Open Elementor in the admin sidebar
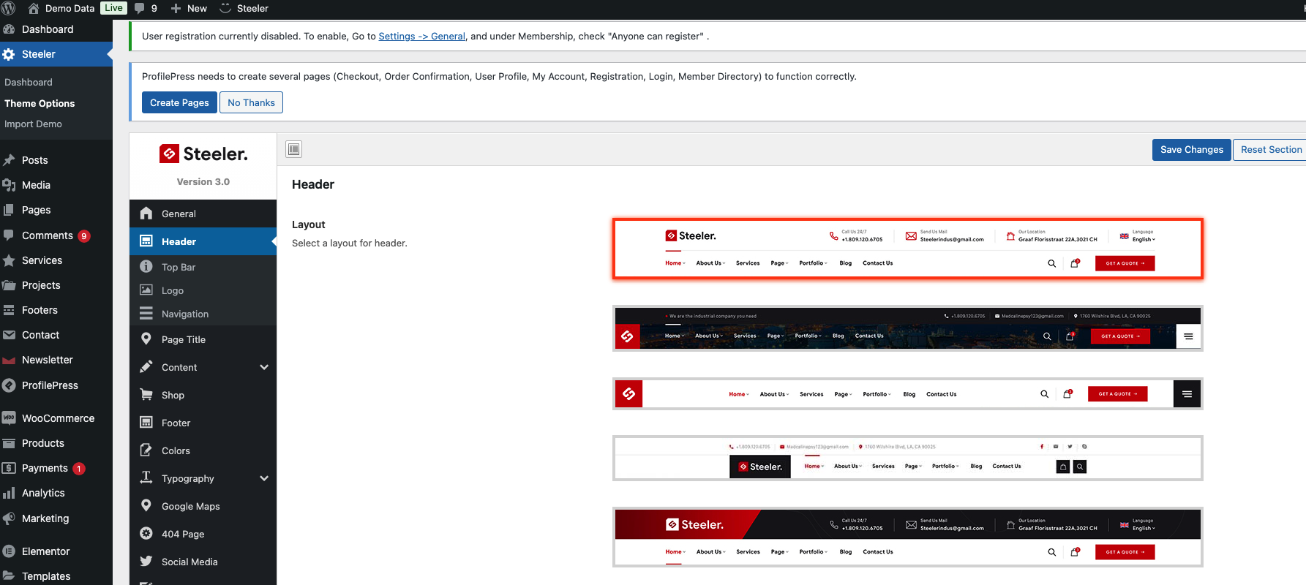This screenshot has height=585, width=1306. click(56, 551)
